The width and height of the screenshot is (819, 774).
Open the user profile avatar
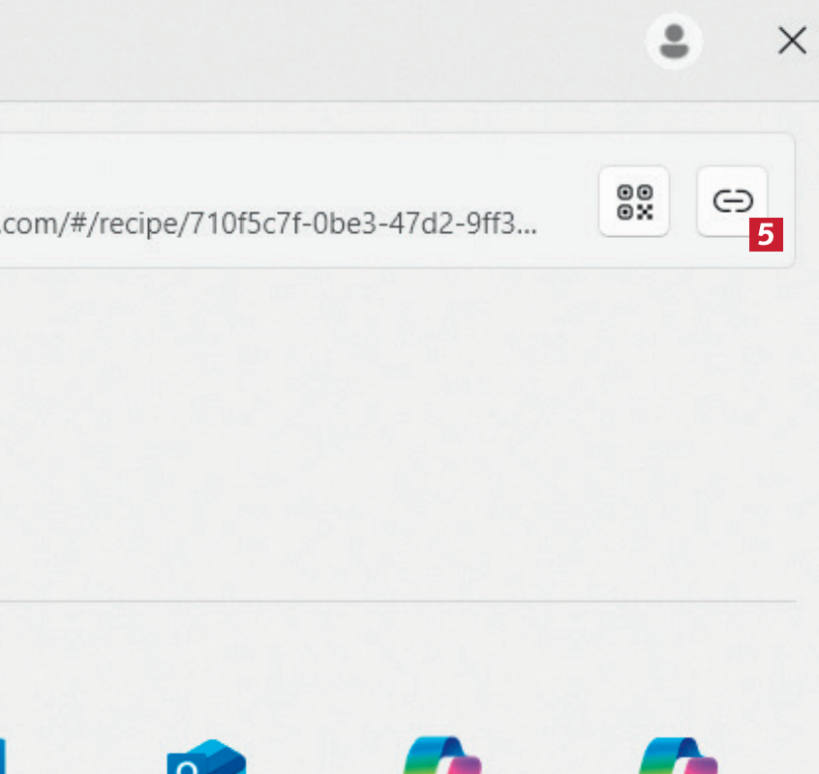click(x=674, y=42)
